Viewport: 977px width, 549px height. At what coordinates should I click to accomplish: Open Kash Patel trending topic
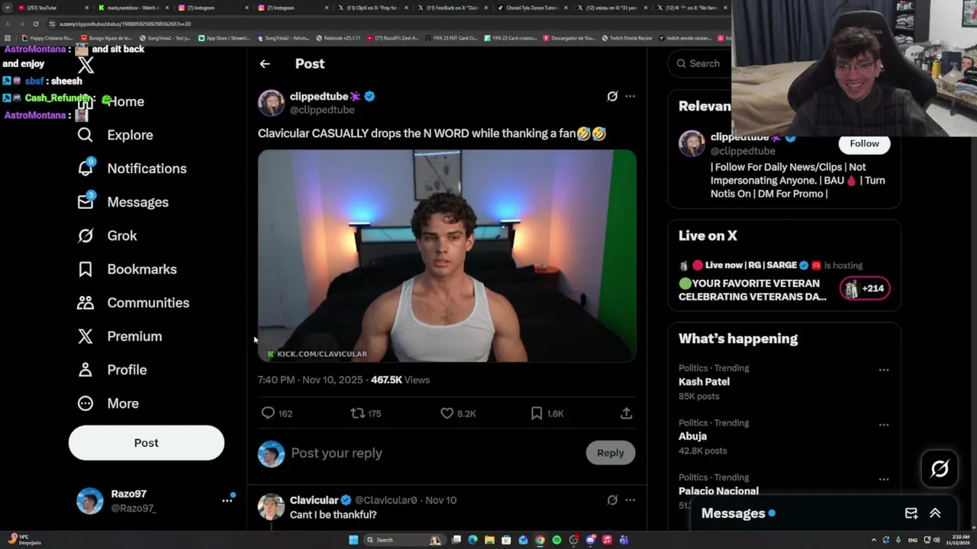[704, 381]
